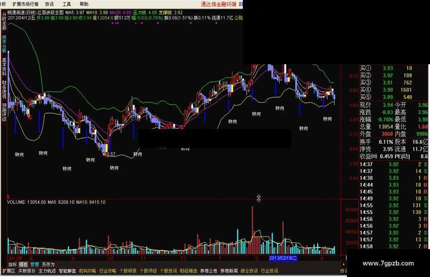430x277 pixels.
Task: Open the 机构攻略 bottom tab
Action: coord(88,271)
